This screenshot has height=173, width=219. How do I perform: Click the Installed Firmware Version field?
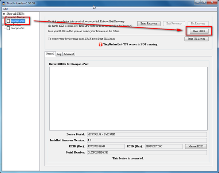(x=147, y=140)
